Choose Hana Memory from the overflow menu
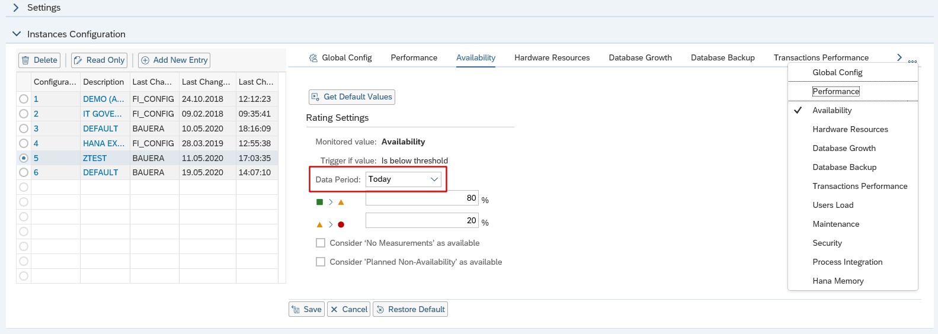This screenshot has height=334, width=938. click(837, 281)
